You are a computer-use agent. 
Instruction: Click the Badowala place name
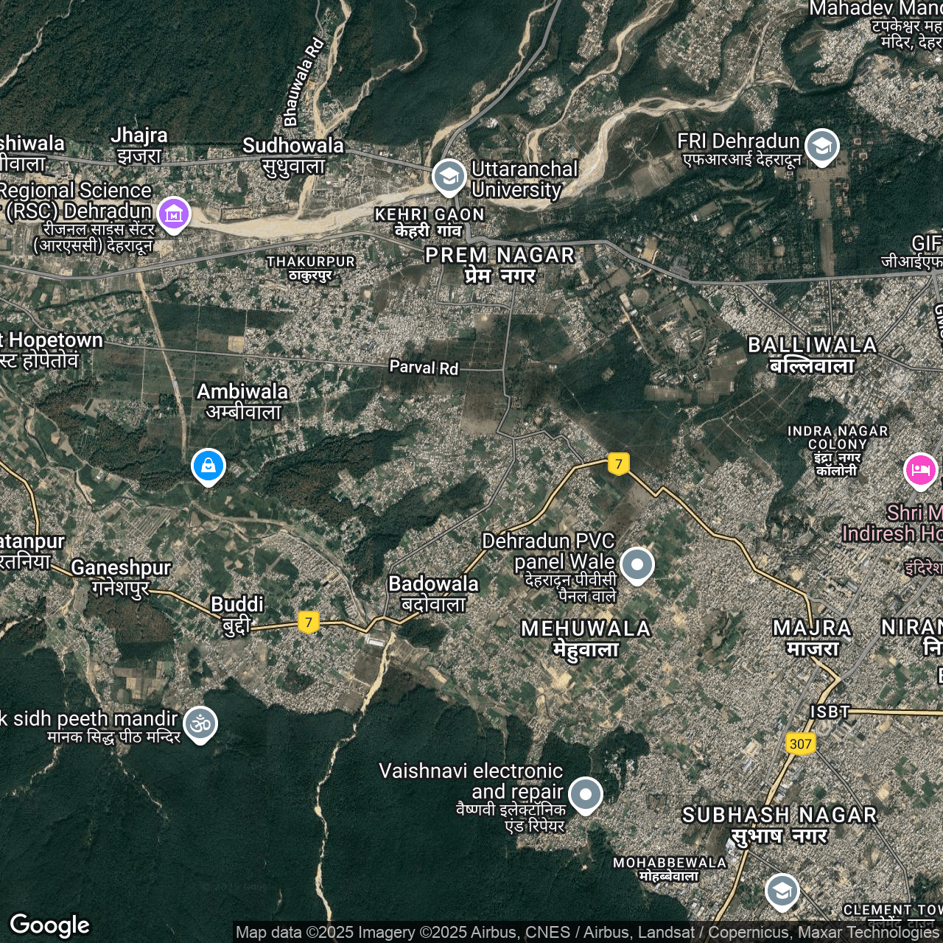pyautogui.click(x=433, y=593)
